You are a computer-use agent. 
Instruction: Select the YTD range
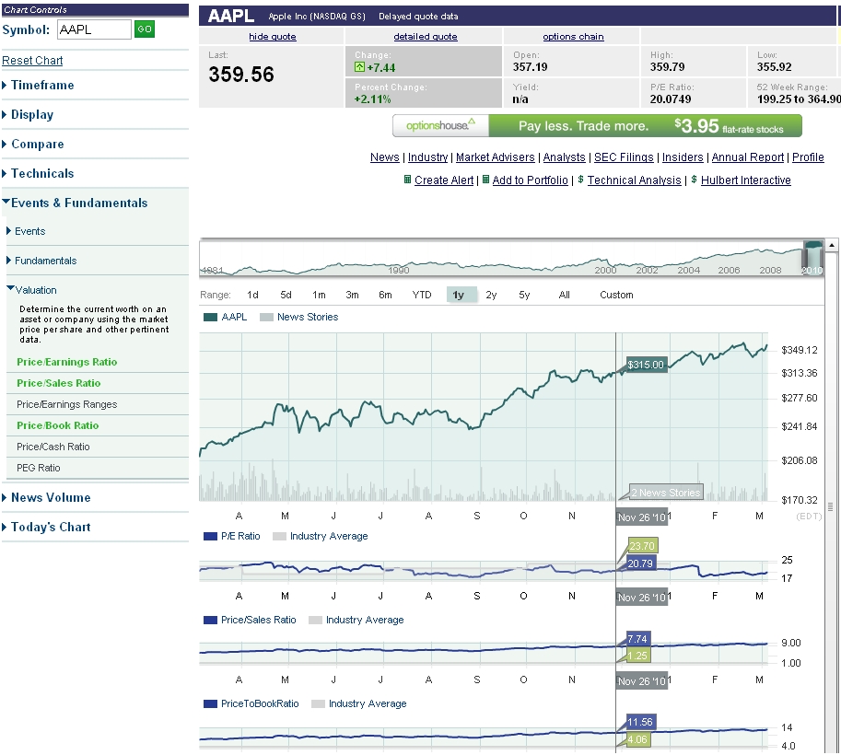pos(422,295)
